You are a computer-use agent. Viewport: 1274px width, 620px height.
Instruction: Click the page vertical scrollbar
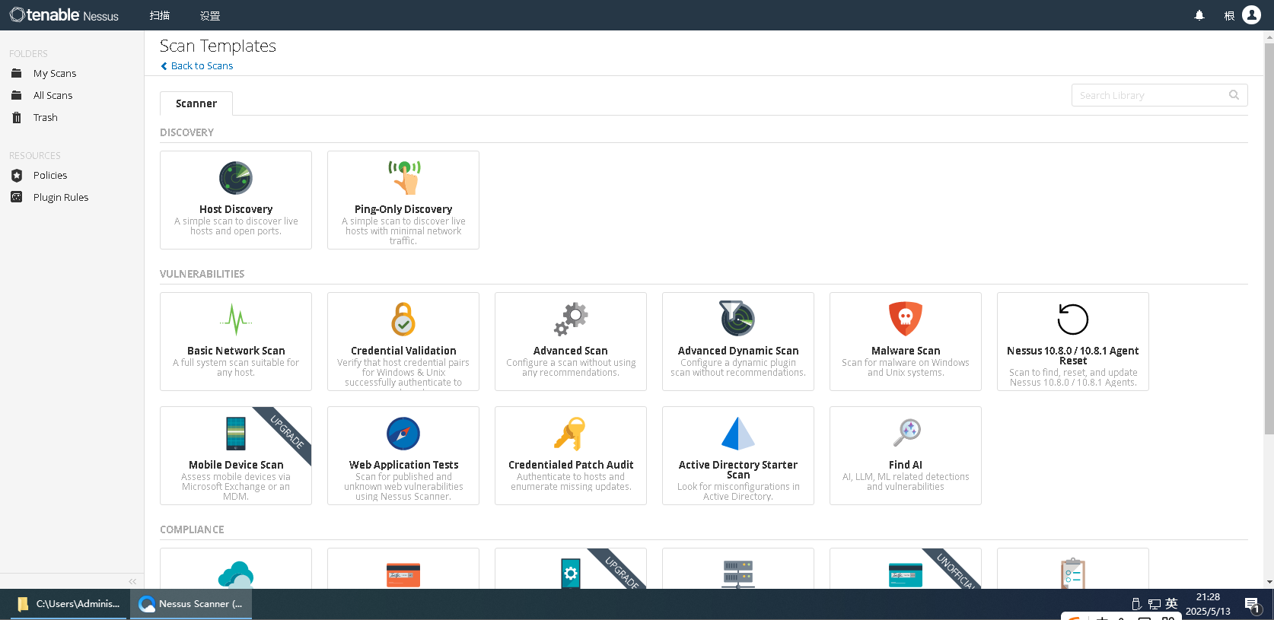click(x=1269, y=239)
